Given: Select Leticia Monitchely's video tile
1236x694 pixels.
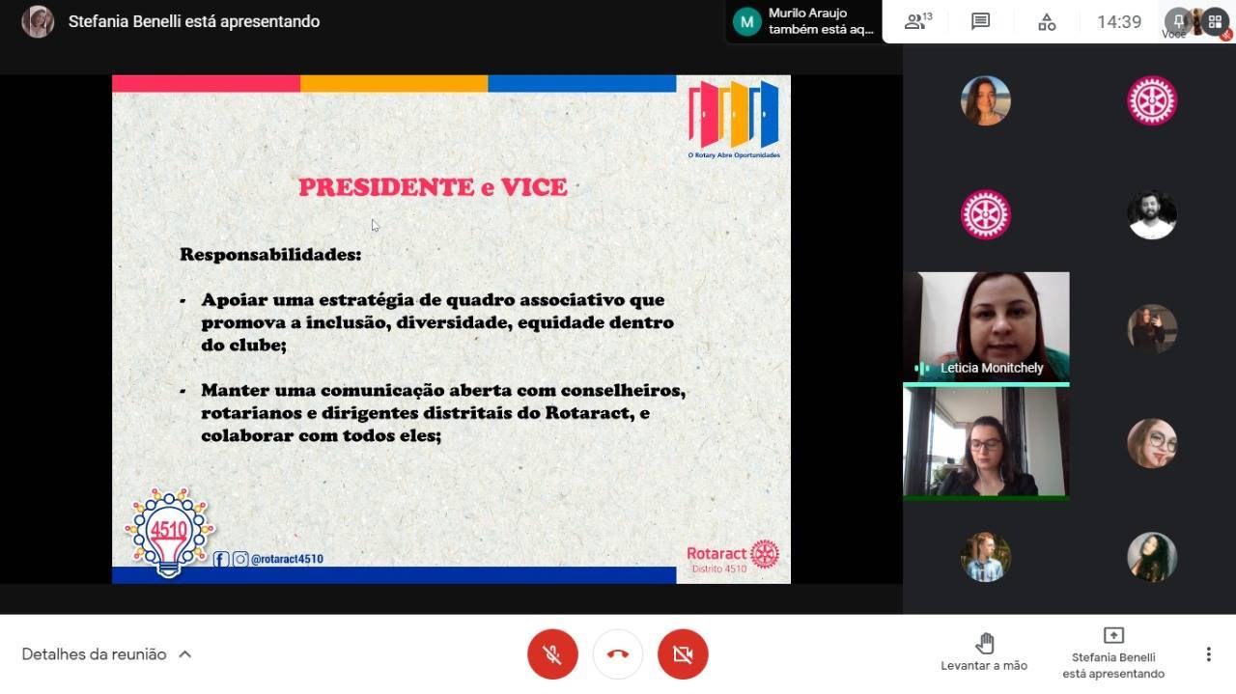Looking at the screenshot, I should tap(986, 326).
